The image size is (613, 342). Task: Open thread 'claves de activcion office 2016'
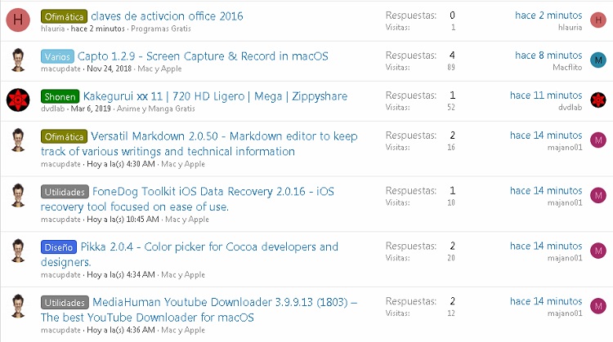point(167,16)
